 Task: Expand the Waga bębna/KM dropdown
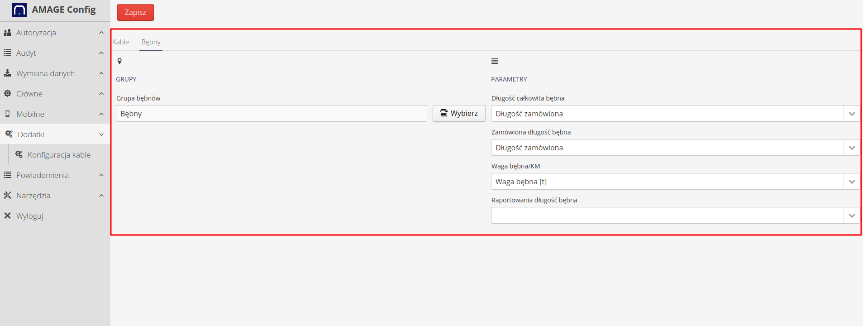pos(852,182)
